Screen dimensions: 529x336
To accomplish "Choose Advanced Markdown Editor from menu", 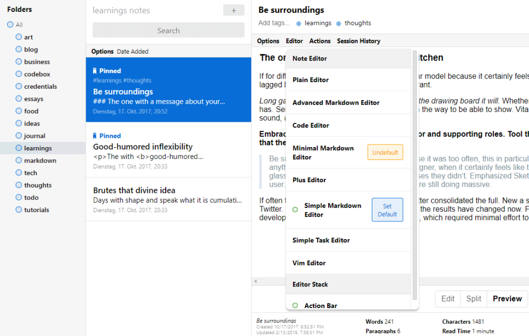I will [336, 103].
